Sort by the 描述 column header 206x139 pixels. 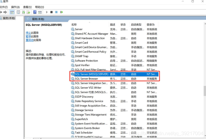coord(113,25)
